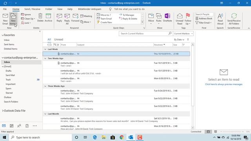Image resolution: width=251 pixels, height=141 pixels.
Task: Open the Address Book
Action: click(204, 18)
